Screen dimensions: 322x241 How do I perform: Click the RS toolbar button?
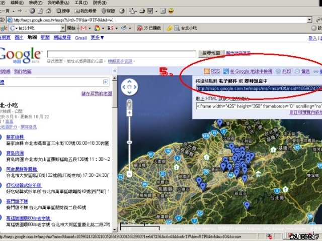tap(110, 28)
